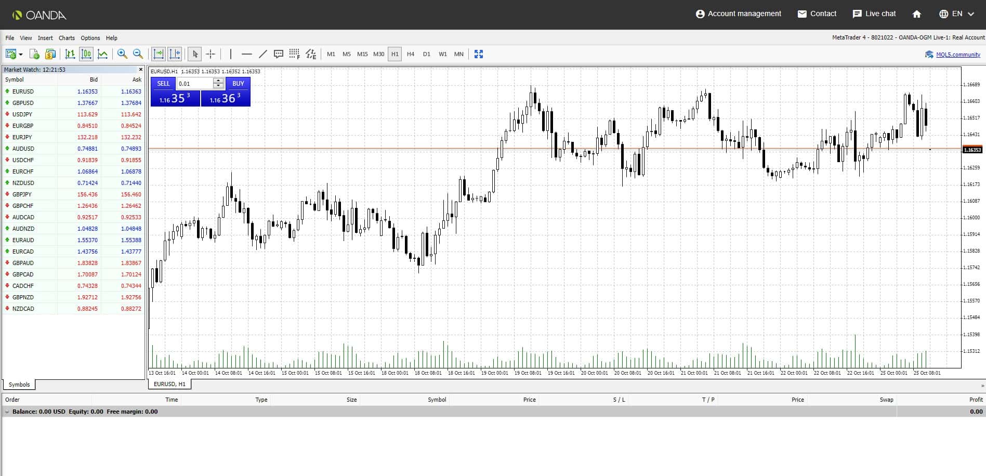Click the trade volume input field
Screen dimensions: 986x476
(195, 84)
